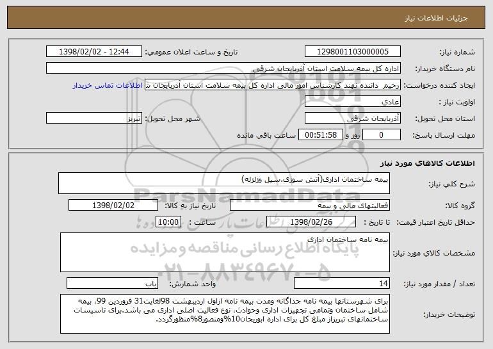Click the گروه کالا label

click(460, 206)
